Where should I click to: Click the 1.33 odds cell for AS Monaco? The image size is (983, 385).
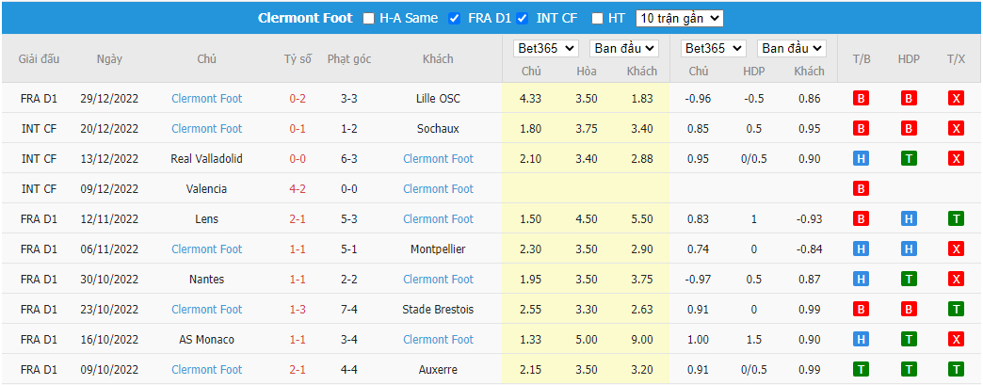pos(531,339)
